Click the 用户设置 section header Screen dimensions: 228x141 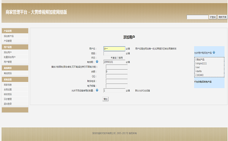point(15,47)
